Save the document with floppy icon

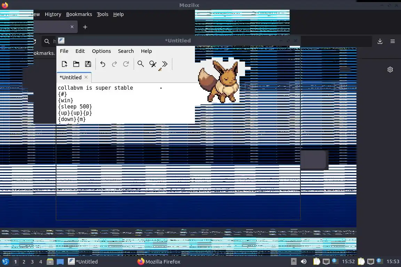pos(88,64)
